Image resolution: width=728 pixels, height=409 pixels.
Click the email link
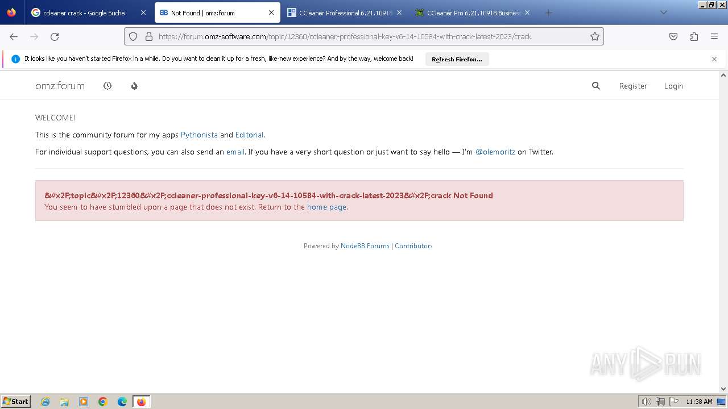pos(235,152)
